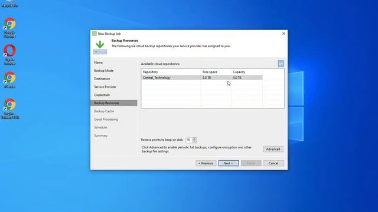378x212 pixels.
Task: Click the refresh repositories icon button
Action: [281, 64]
